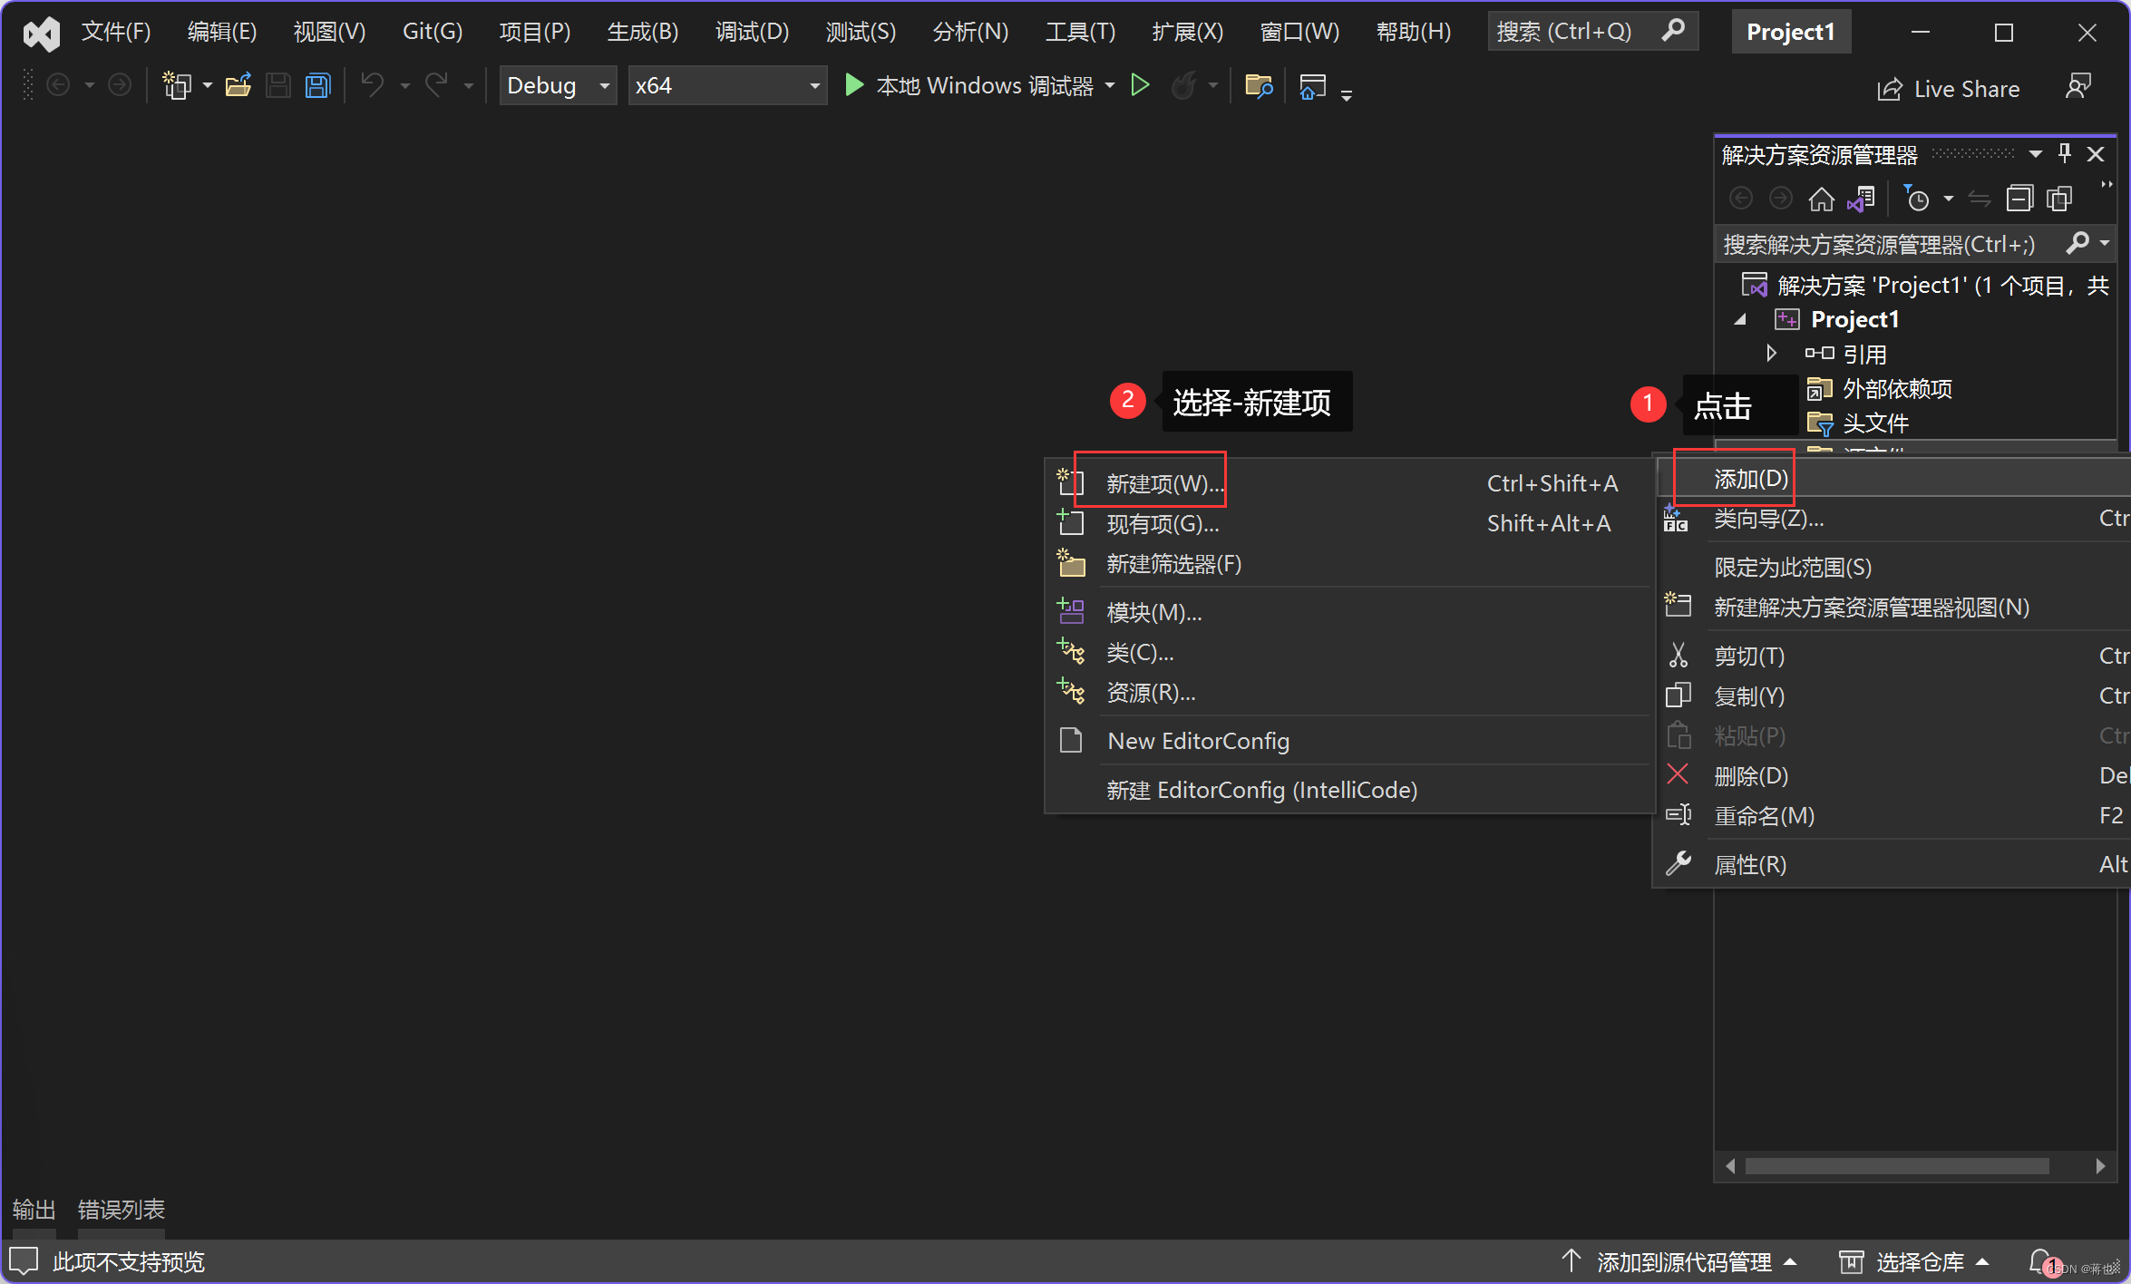
Task: Close the Solution Explorer panel
Action: pos(2096,154)
